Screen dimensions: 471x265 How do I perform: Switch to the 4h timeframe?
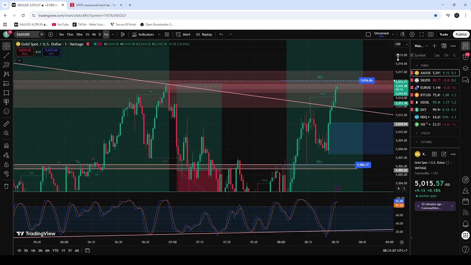[94, 34]
